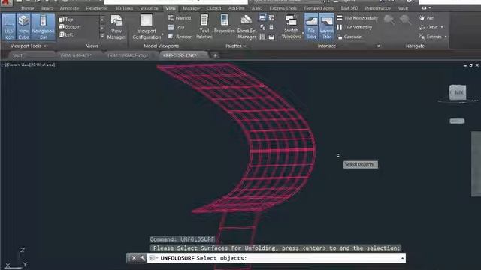Switch to the 3D Tools ribbon tab
Image resolution: width=481 pixels, height=270 pixels.
tap(124, 8)
